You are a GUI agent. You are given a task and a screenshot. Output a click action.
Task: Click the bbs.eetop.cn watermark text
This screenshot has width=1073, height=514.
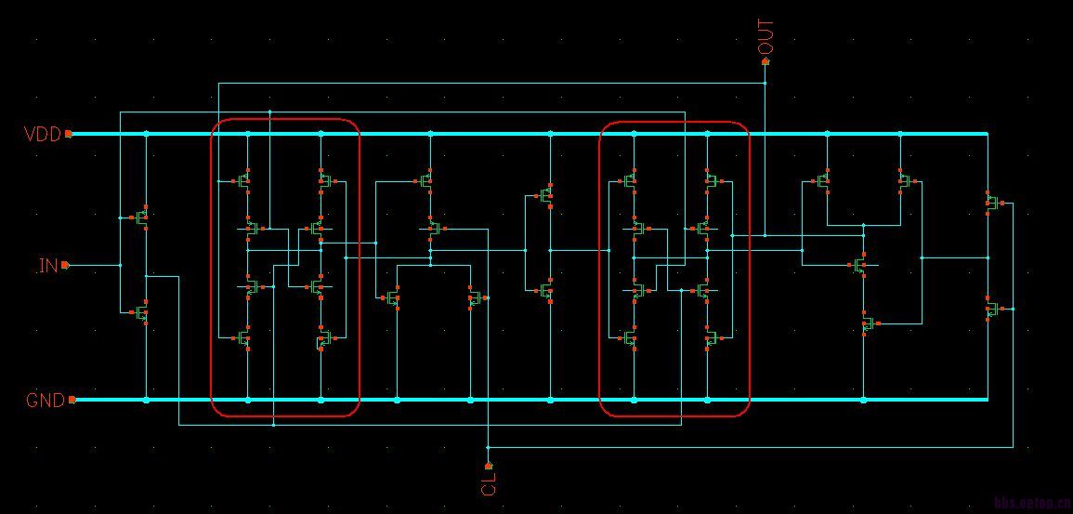coord(1032,503)
